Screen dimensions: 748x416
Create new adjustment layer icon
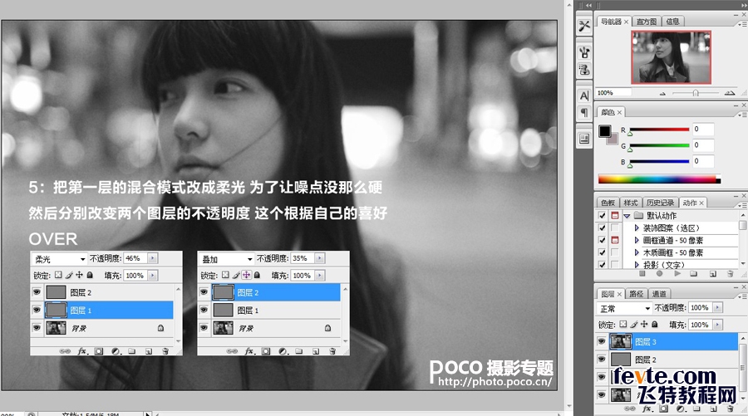click(x=680, y=409)
